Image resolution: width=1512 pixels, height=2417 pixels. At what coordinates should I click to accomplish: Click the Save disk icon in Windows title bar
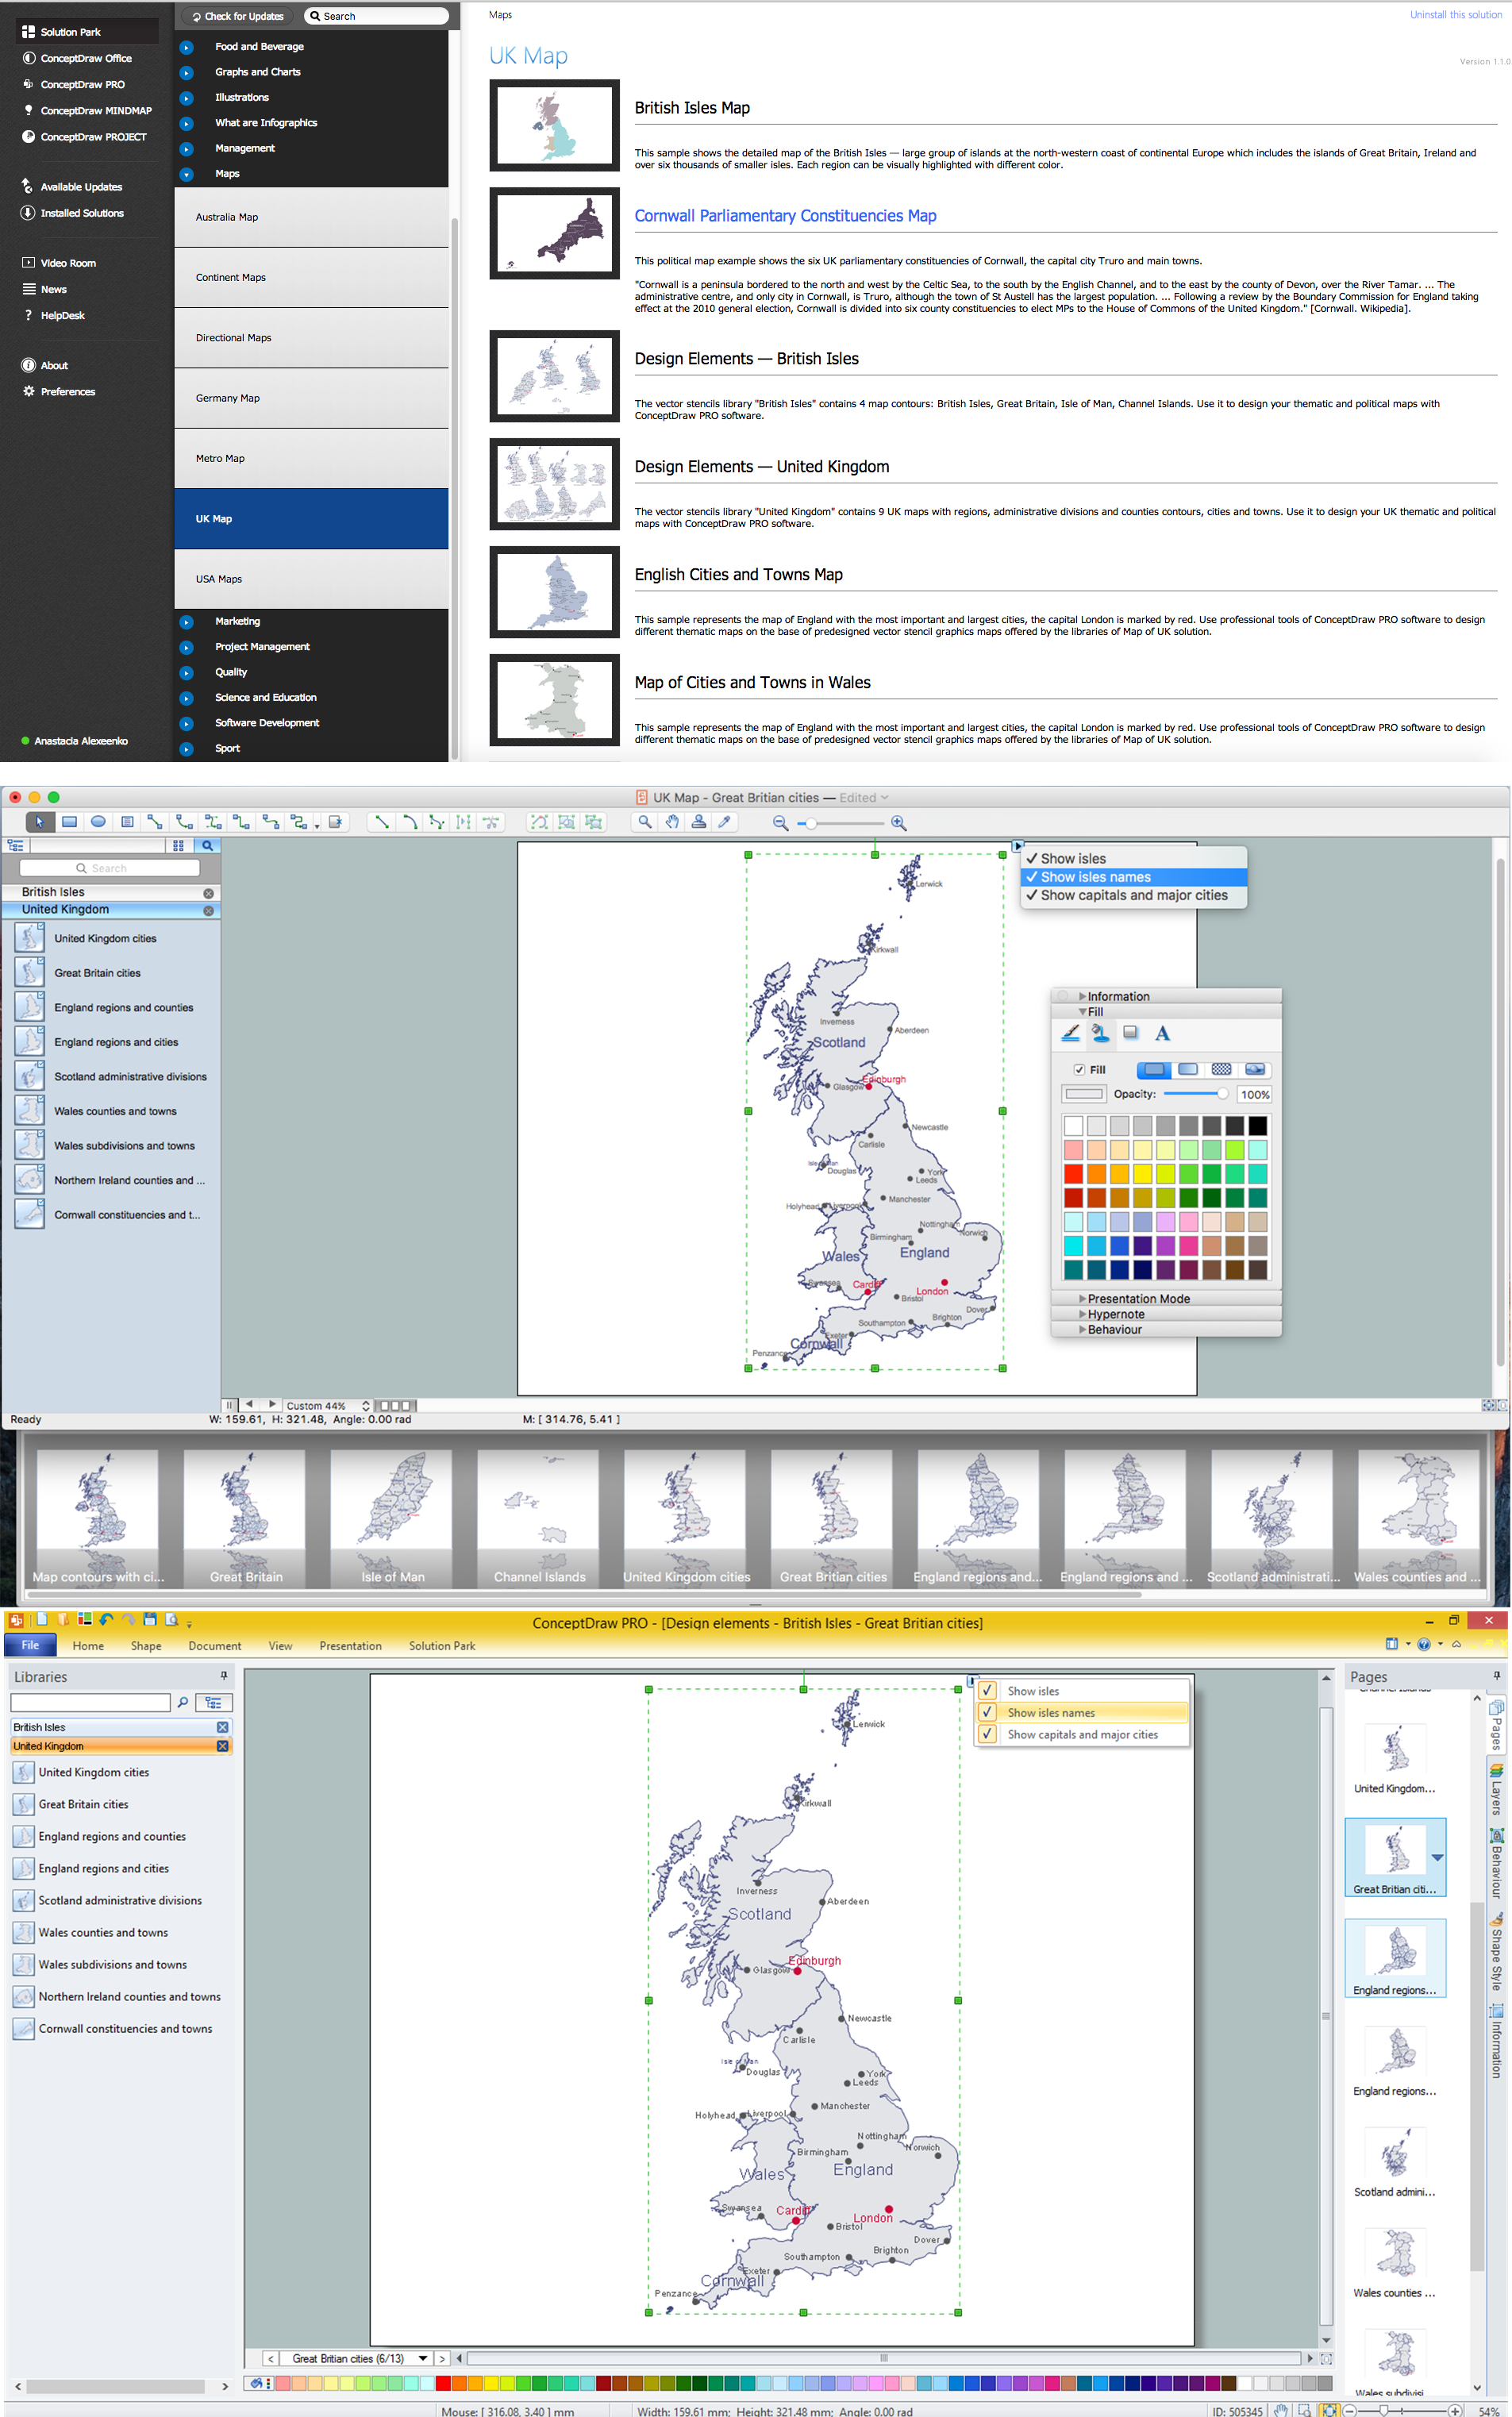tap(150, 1620)
